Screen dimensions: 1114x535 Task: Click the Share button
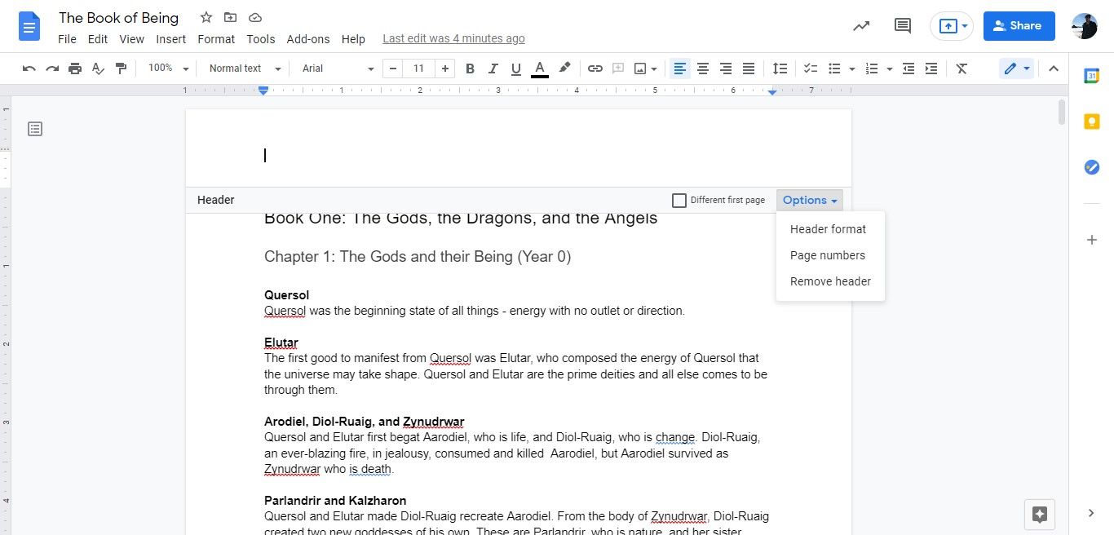[x=1018, y=25]
